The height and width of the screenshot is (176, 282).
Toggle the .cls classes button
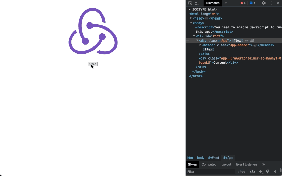(252, 172)
